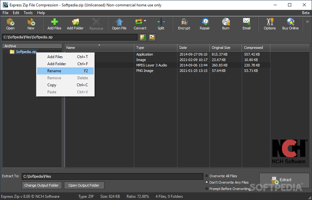Expand the Convert dropdown arrow
312x200 pixels.
coord(145,21)
